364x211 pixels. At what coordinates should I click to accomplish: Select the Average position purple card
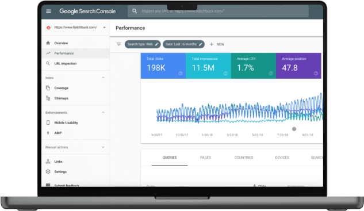point(298,66)
